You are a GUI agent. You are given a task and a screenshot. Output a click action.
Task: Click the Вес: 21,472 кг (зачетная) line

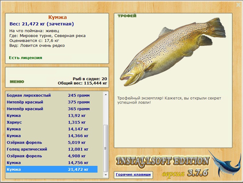(42, 24)
